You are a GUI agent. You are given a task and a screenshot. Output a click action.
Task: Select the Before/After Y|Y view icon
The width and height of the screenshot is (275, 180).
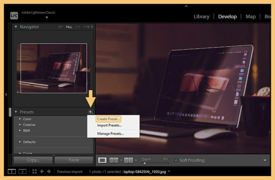coord(129,160)
